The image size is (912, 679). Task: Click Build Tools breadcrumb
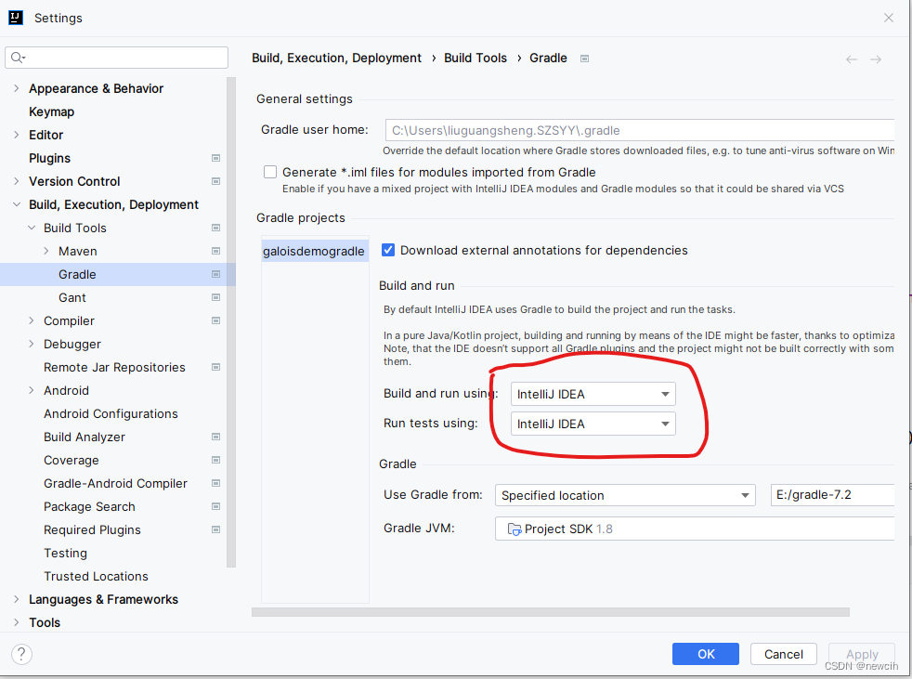click(x=476, y=59)
